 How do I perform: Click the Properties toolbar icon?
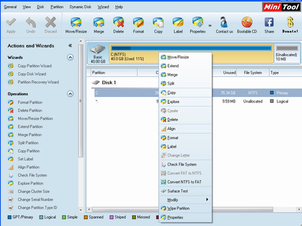(198, 22)
